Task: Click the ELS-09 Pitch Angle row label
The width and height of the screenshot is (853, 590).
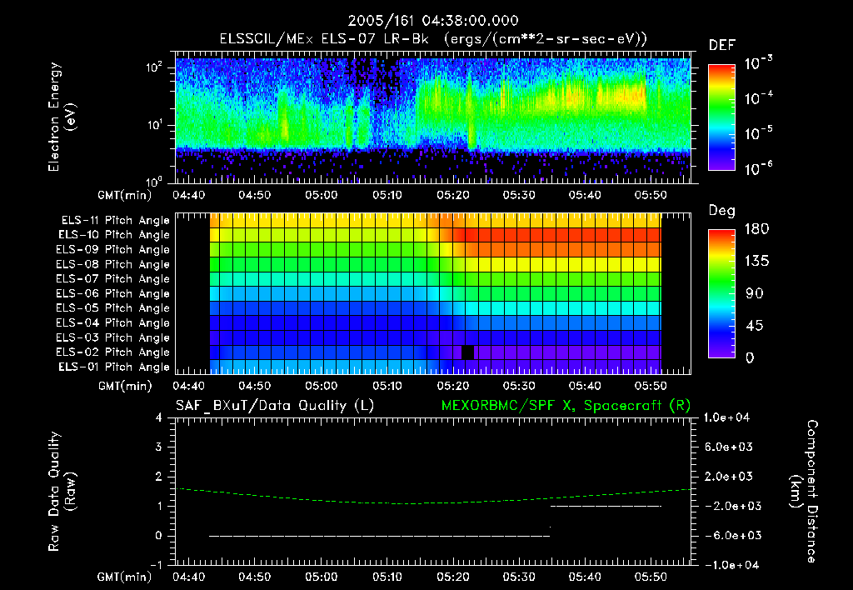Action: click(113, 249)
